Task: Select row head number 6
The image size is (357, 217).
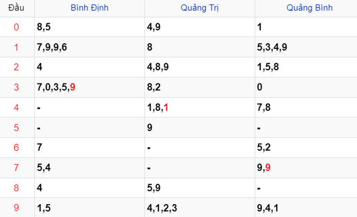Action: [16, 147]
